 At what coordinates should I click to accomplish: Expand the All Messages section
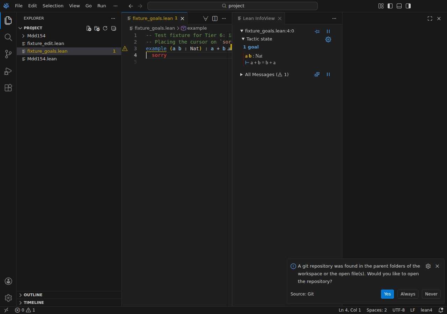coord(241,75)
